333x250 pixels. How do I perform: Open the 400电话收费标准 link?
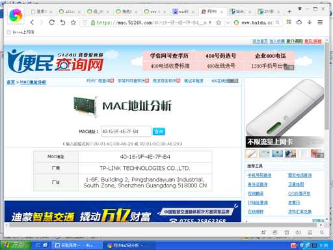point(170,66)
